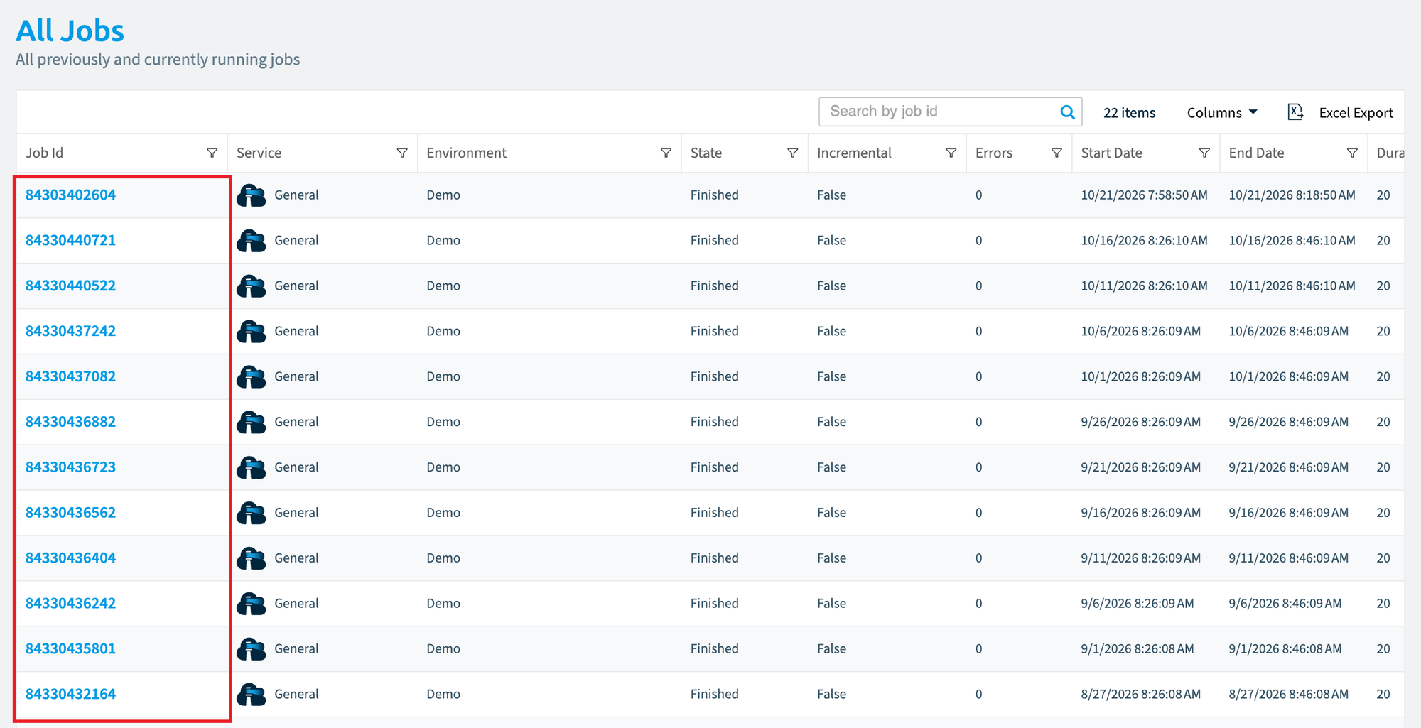Click service icon for job 84303402604
The image size is (1421, 728).
[252, 195]
